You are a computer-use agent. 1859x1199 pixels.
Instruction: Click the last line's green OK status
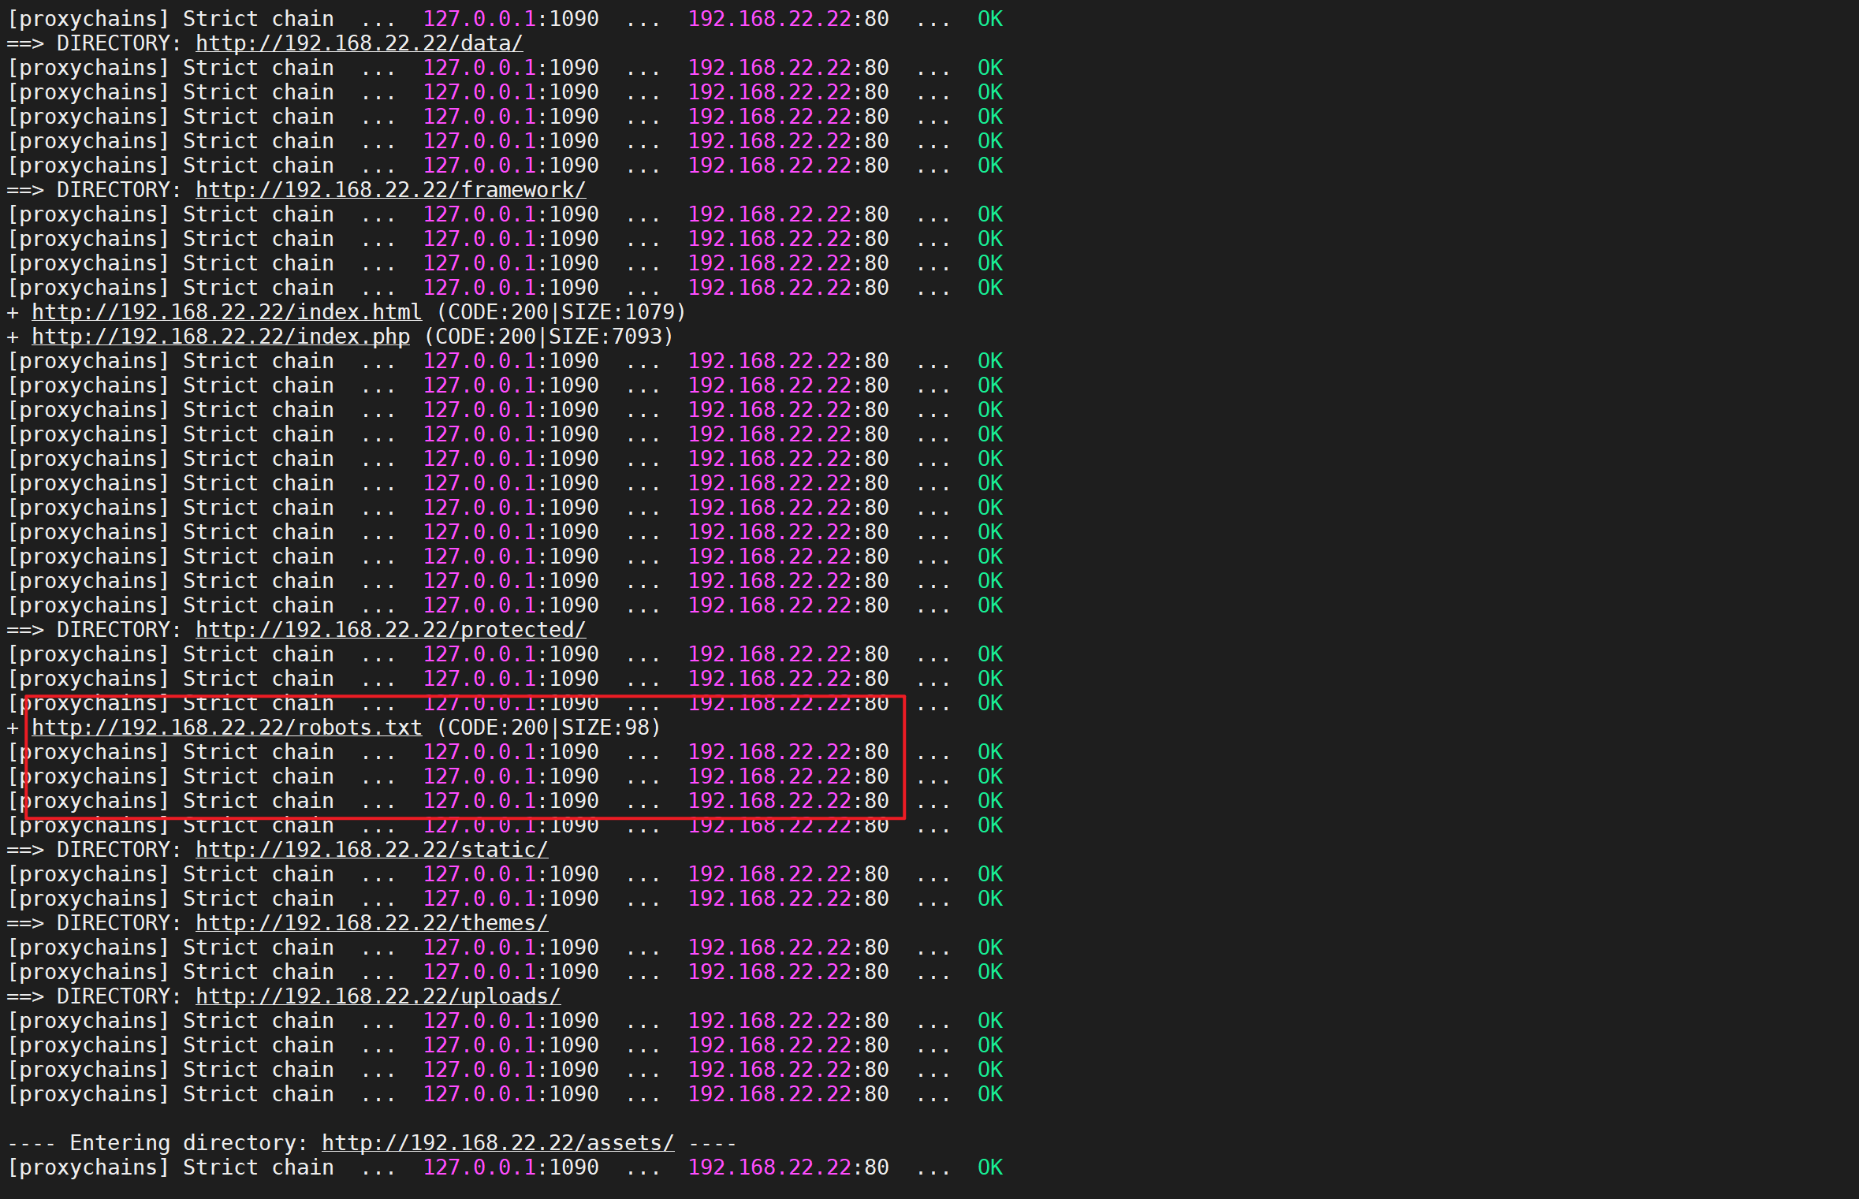(x=989, y=1167)
